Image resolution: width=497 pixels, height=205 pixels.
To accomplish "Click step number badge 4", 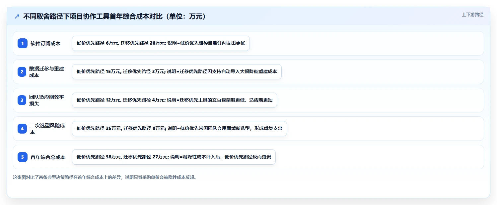I will [23, 129].
